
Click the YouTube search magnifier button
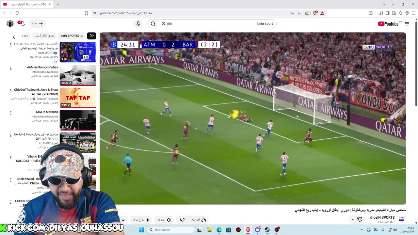pos(153,23)
